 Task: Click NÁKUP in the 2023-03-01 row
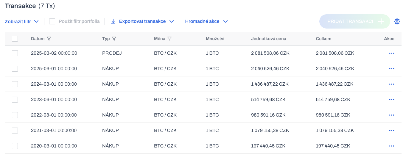(x=111, y=100)
